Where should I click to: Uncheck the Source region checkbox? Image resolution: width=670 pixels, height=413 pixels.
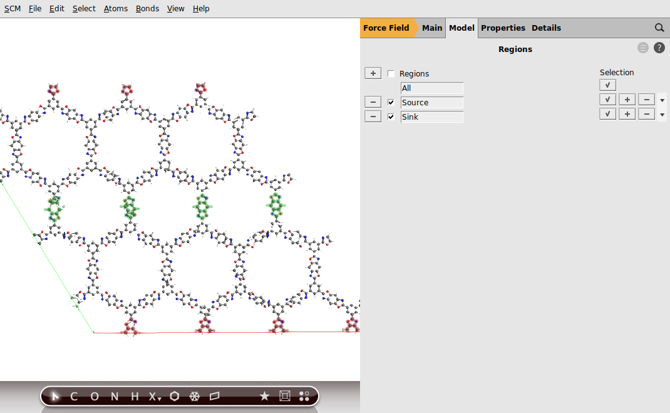click(x=391, y=102)
